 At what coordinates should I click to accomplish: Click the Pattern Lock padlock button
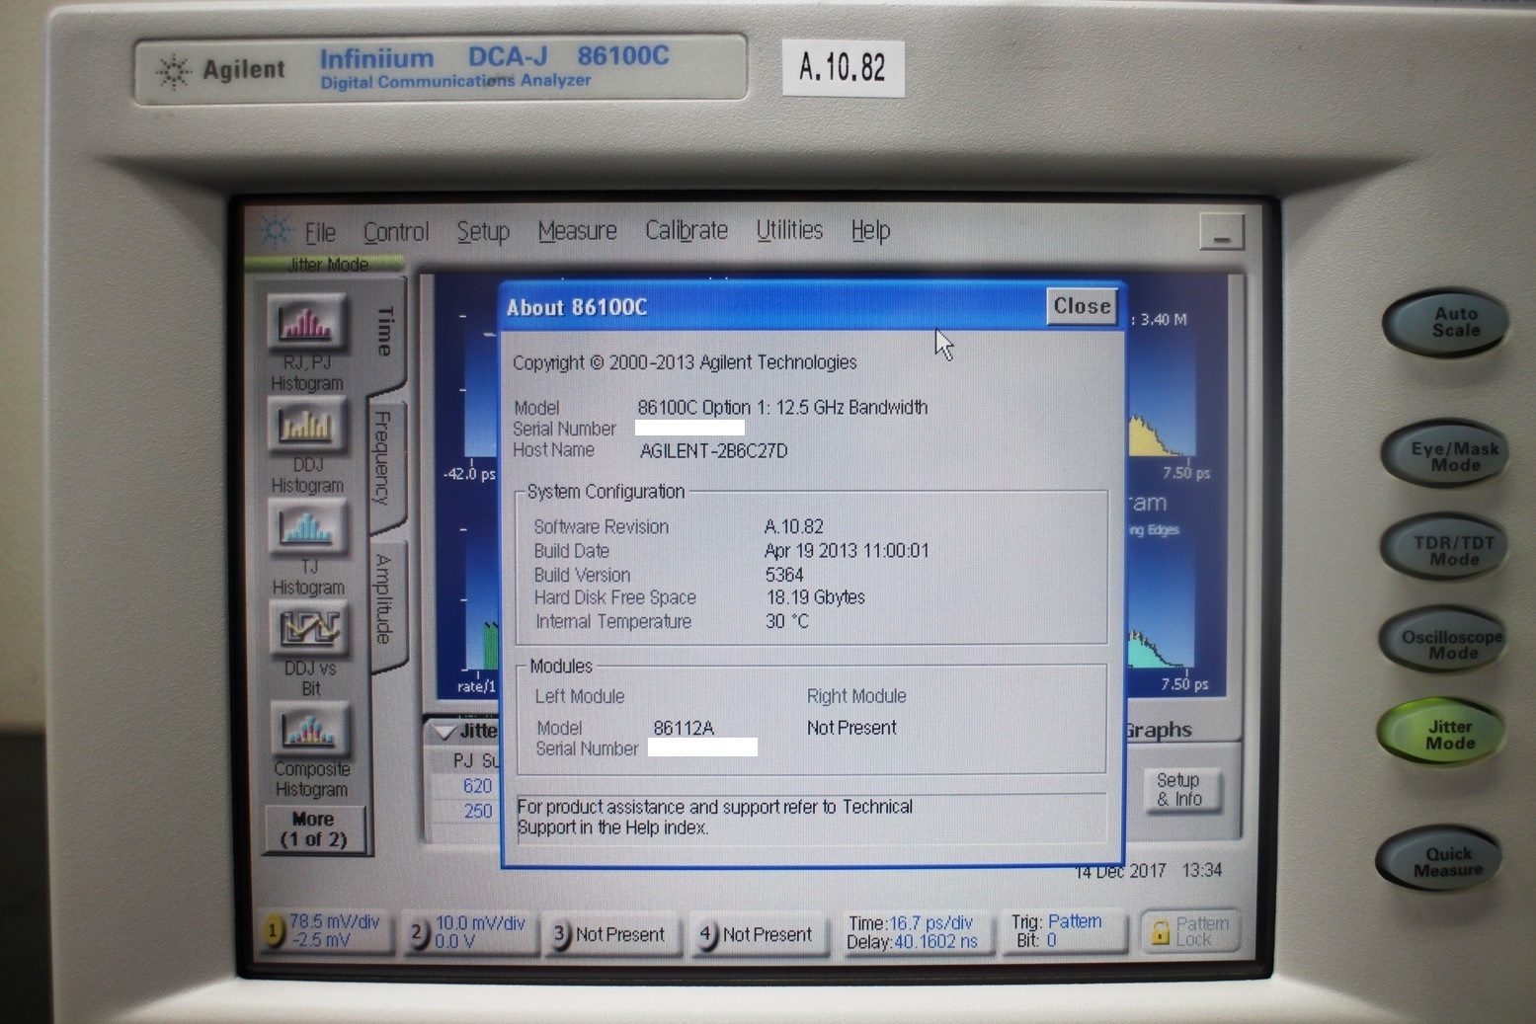[1192, 931]
